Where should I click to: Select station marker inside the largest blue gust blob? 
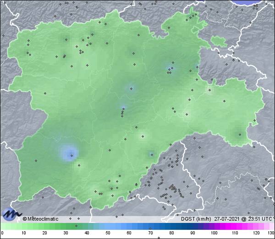(x=71, y=156)
